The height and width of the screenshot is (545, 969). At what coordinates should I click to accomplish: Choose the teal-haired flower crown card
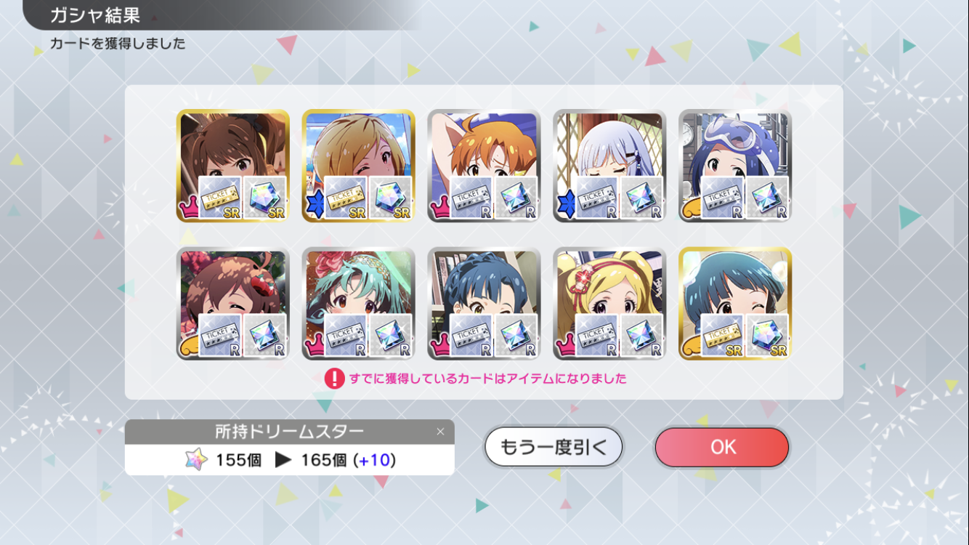pyautogui.click(x=358, y=304)
